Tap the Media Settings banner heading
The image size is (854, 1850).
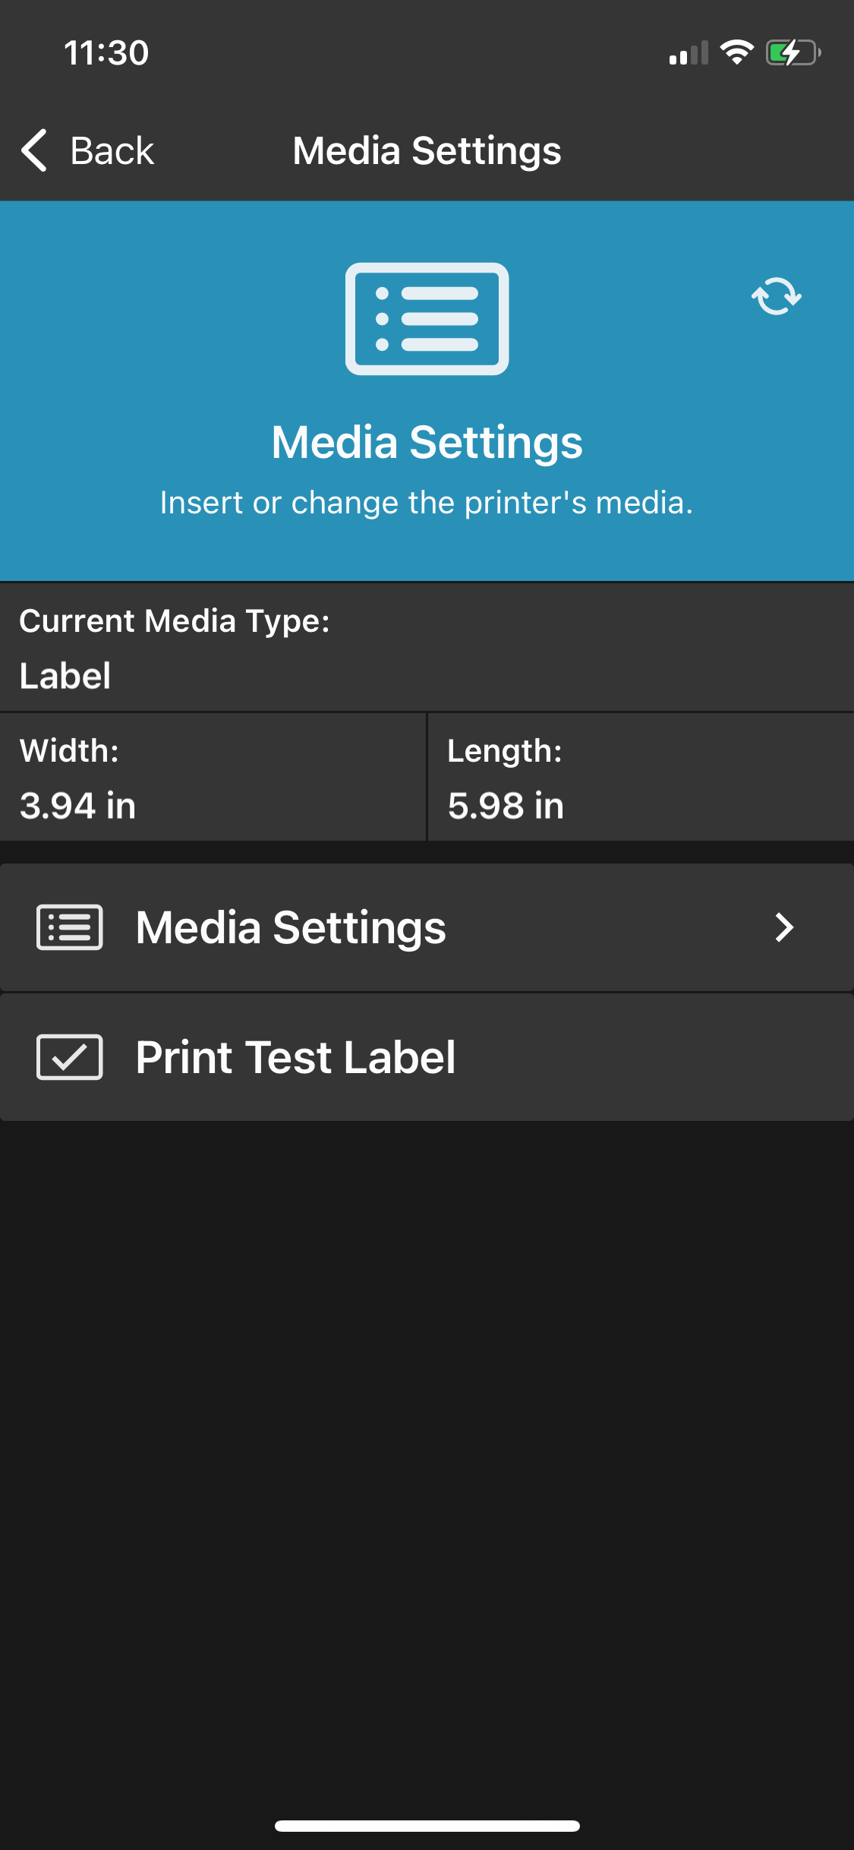tap(427, 443)
